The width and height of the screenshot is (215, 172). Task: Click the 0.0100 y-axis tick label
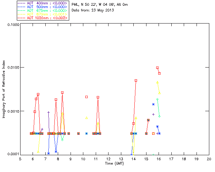click(x=13, y=68)
